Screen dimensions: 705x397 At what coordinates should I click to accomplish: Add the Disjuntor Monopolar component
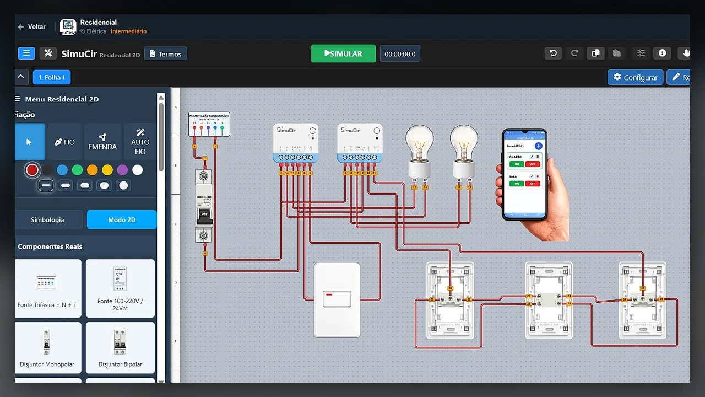pyautogui.click(x=47, y=348)
